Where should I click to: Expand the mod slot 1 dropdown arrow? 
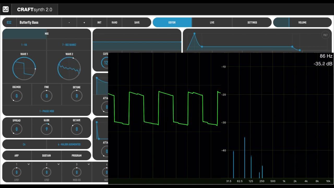point(29,164)
